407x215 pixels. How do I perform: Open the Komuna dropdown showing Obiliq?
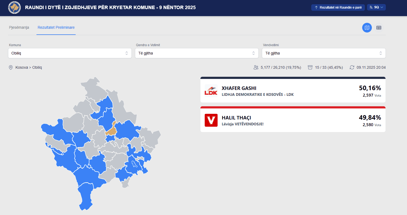(x=70, y=53)
